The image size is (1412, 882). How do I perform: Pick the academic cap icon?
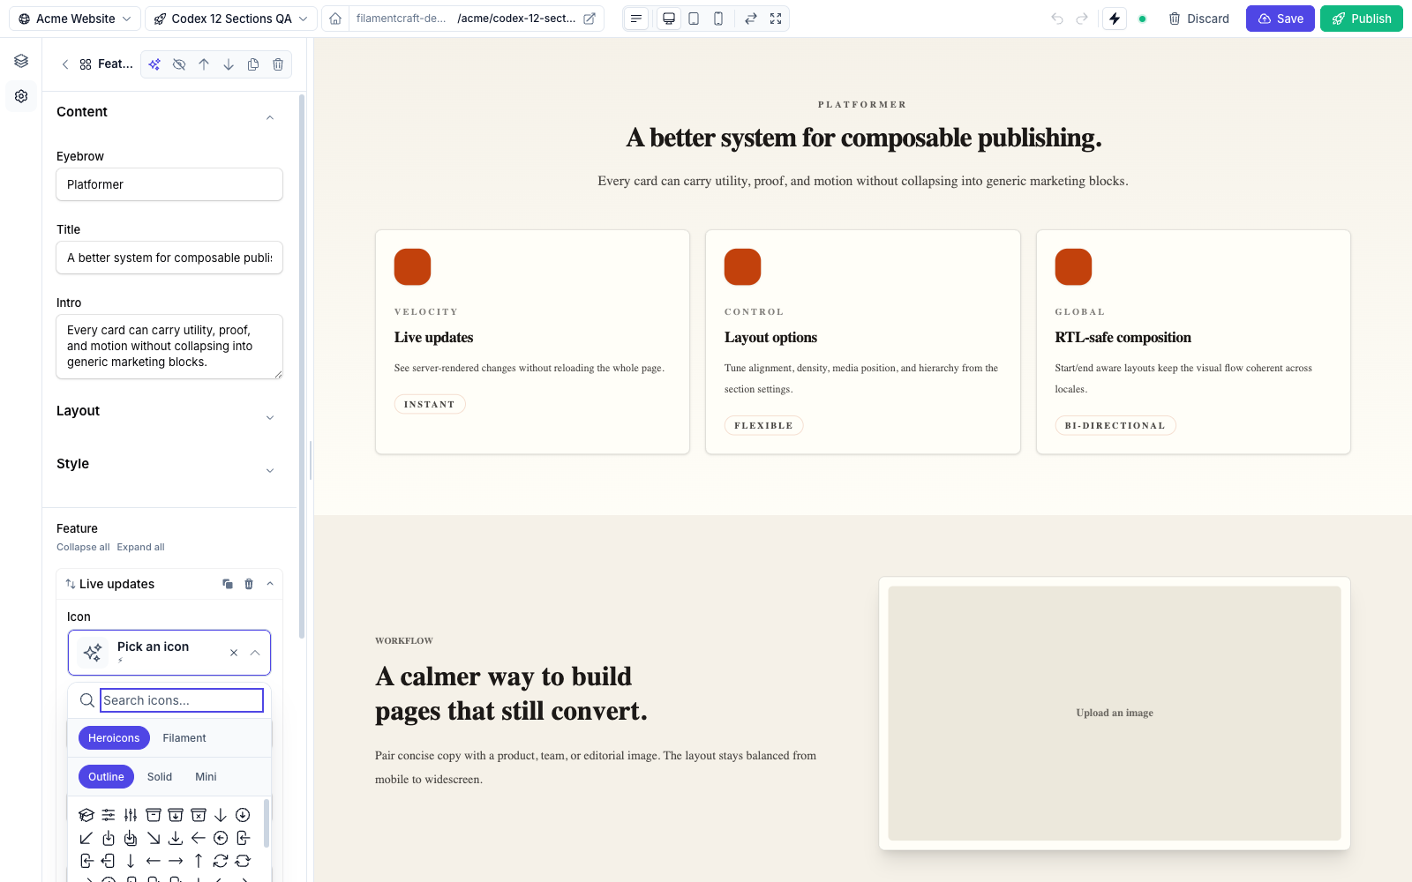[86, 815]
